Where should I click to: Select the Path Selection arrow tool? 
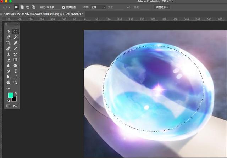coord(8,77)
